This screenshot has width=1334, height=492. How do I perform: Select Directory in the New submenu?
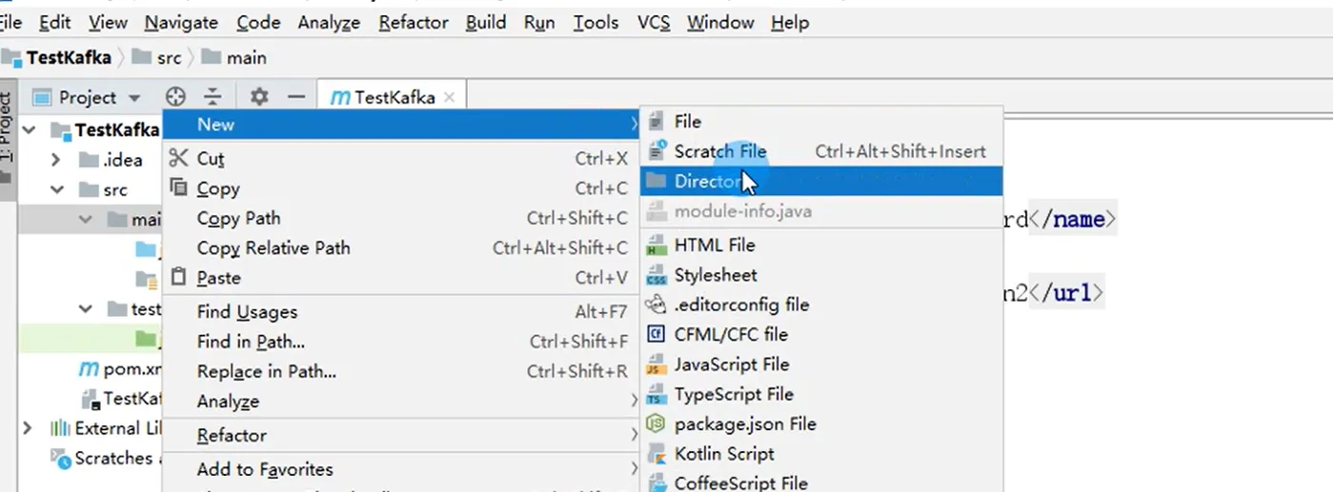(x=706, y=181)
